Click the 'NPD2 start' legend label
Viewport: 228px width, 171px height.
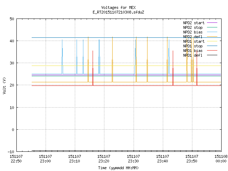click(x=194, y=23)
